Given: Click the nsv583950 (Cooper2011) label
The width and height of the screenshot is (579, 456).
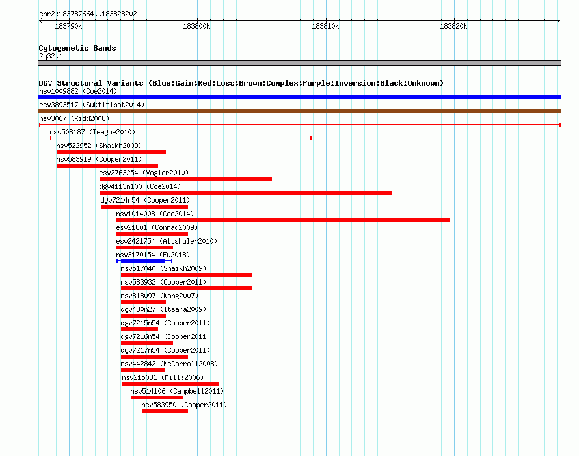Looking at the screenshot, I should point(184,405).
